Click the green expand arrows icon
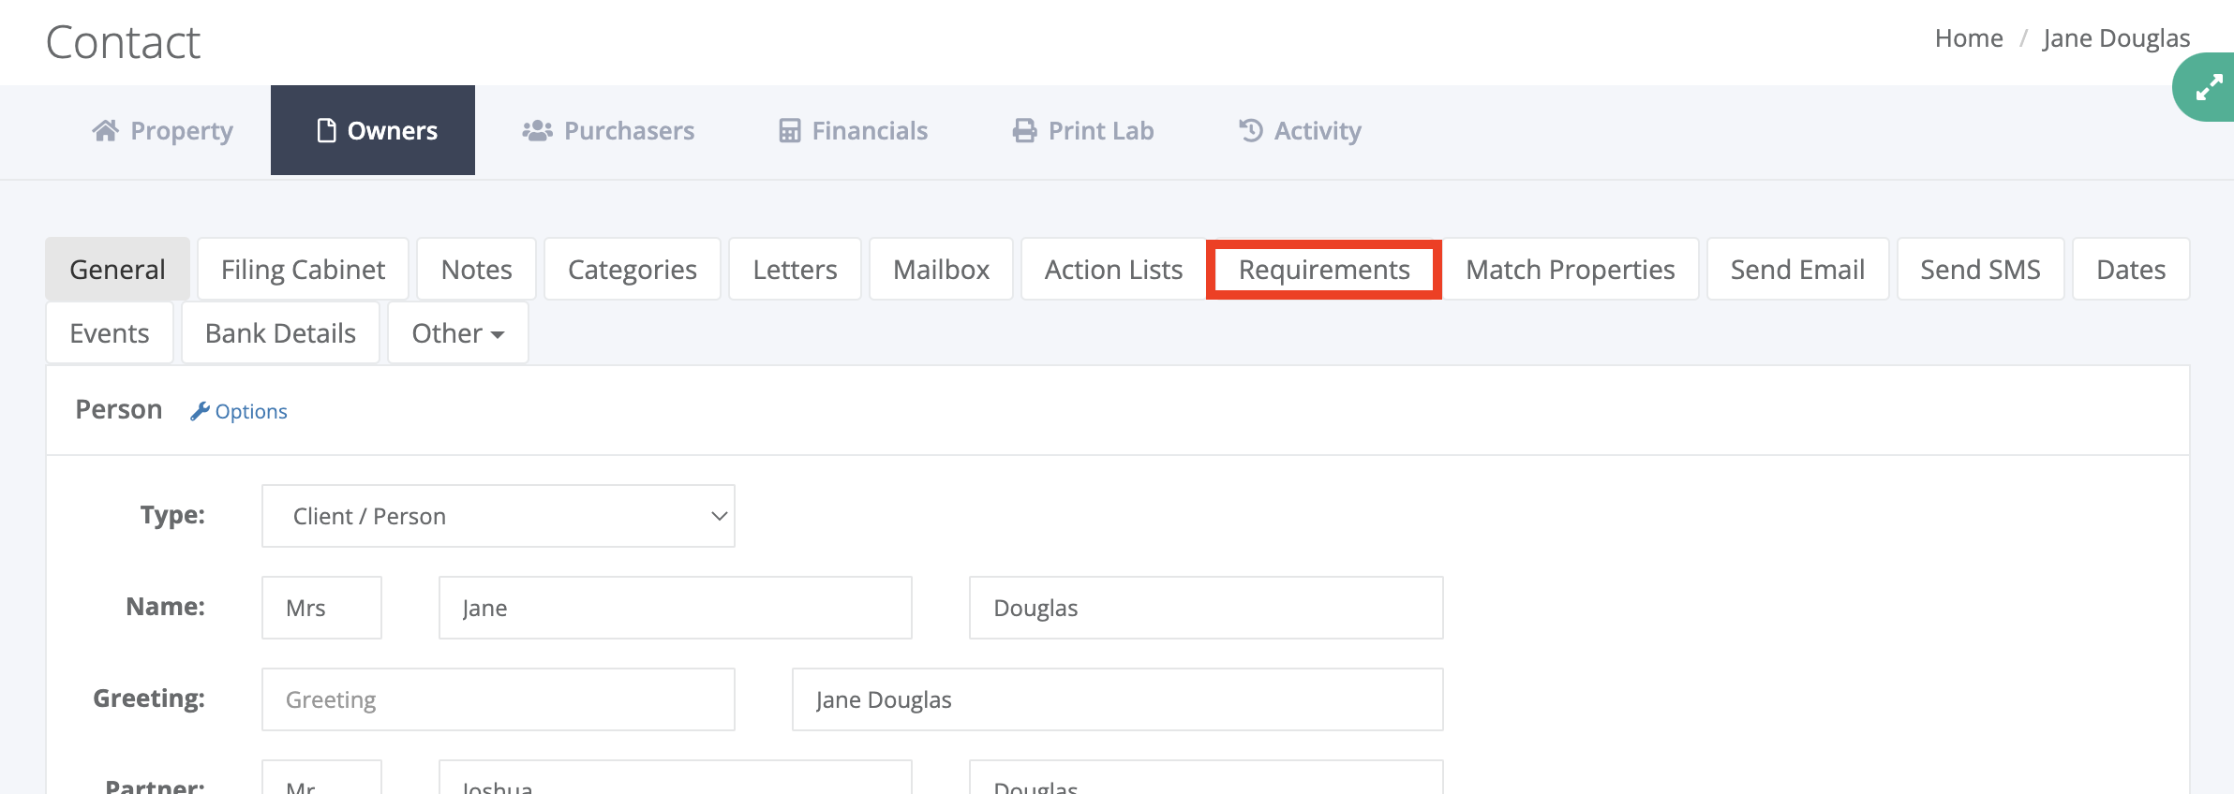Image resolution: width=2234 pixels, height=794 pixels. [2209, 87]
